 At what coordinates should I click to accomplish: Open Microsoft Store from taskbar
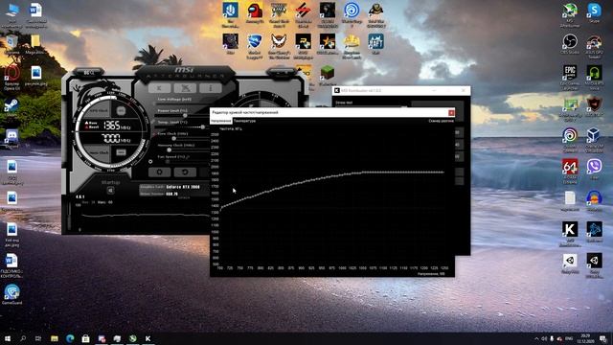coord(85,338)
